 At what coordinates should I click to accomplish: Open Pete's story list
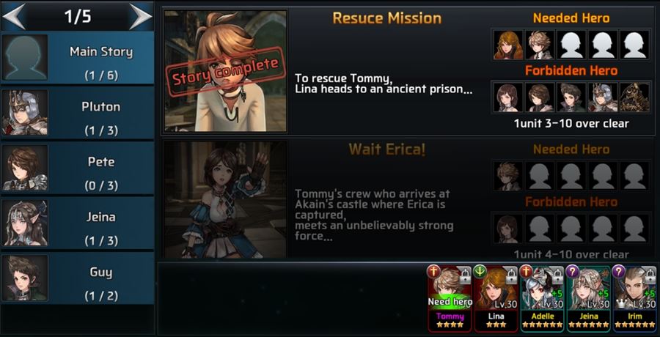point(78,168)
